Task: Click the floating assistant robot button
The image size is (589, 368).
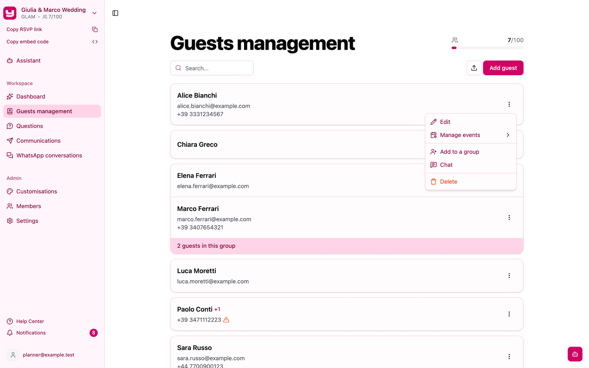Action: click(575, 354)
